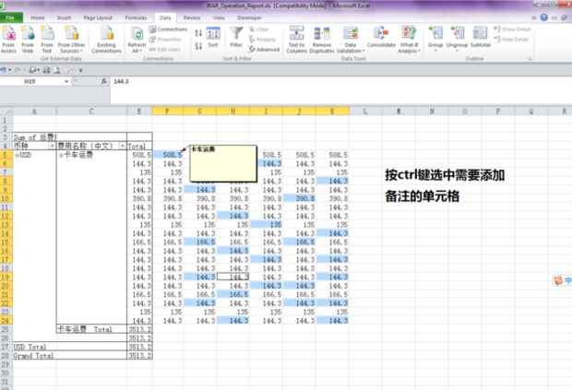Click the From Web import icon
The width and height of the screenshot is (572, 390).
[27, 34]
